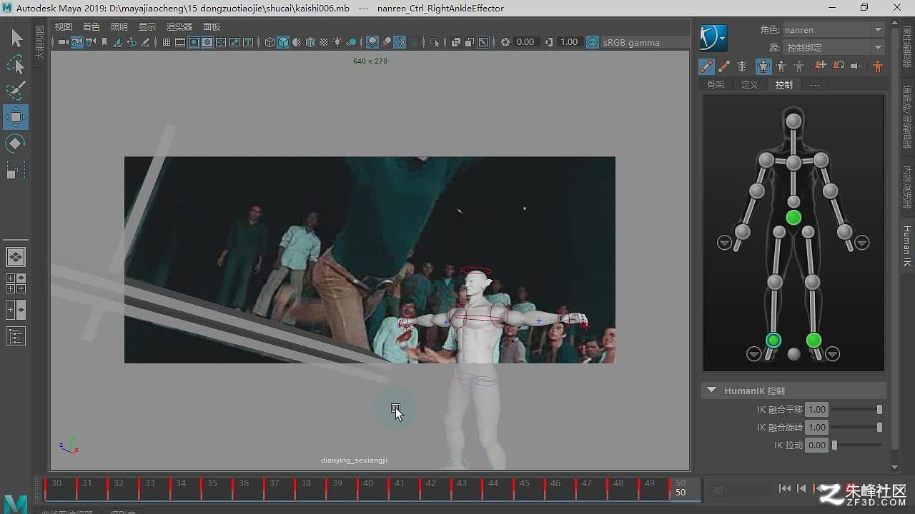Switch to four view layout
The height and width of the screenshot is (514, 915).
click(x=16, y=283)
